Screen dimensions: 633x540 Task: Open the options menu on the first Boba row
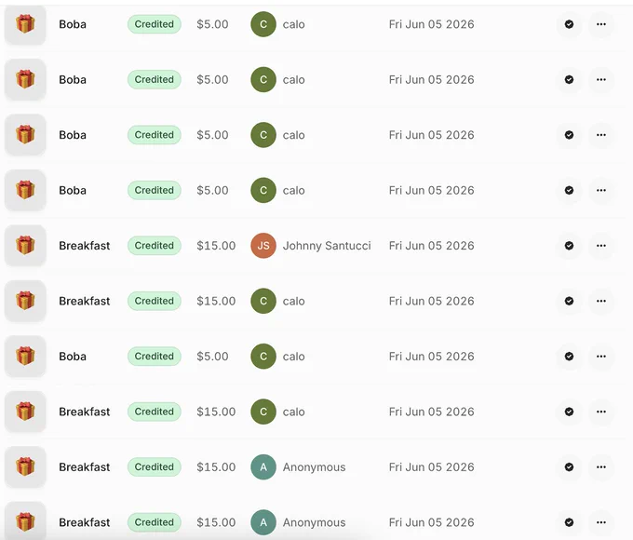tap(601, 24)
